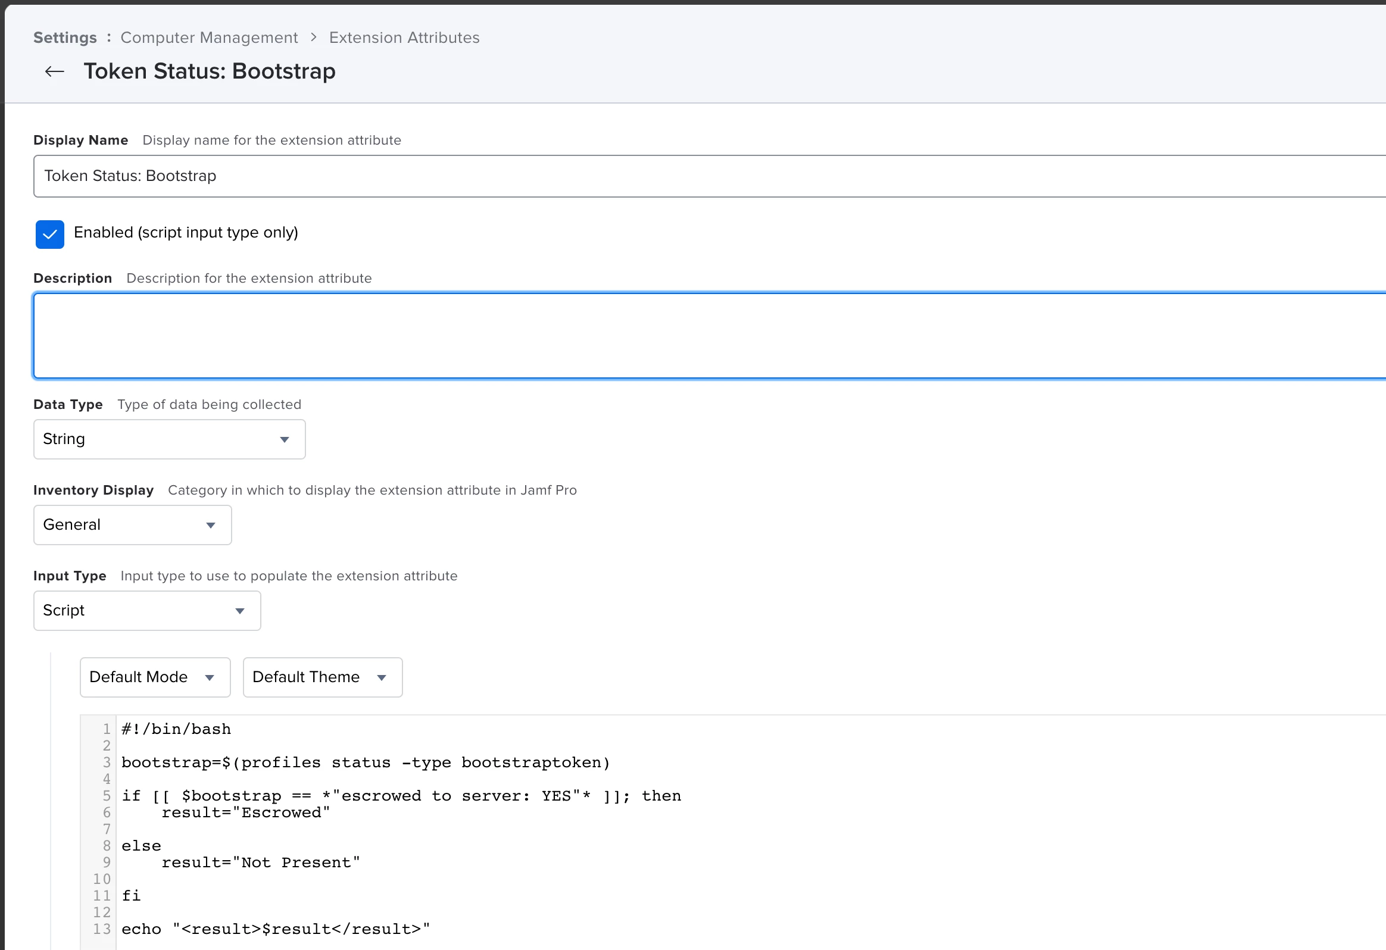The height and width of the screenshot is (950, 1386).
Task: Click the back arrow icon
Action: (54, 71)
